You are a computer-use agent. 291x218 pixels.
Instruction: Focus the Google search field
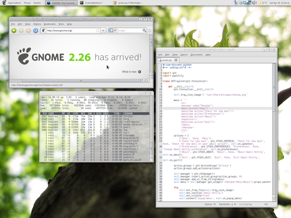pos(130,30)
